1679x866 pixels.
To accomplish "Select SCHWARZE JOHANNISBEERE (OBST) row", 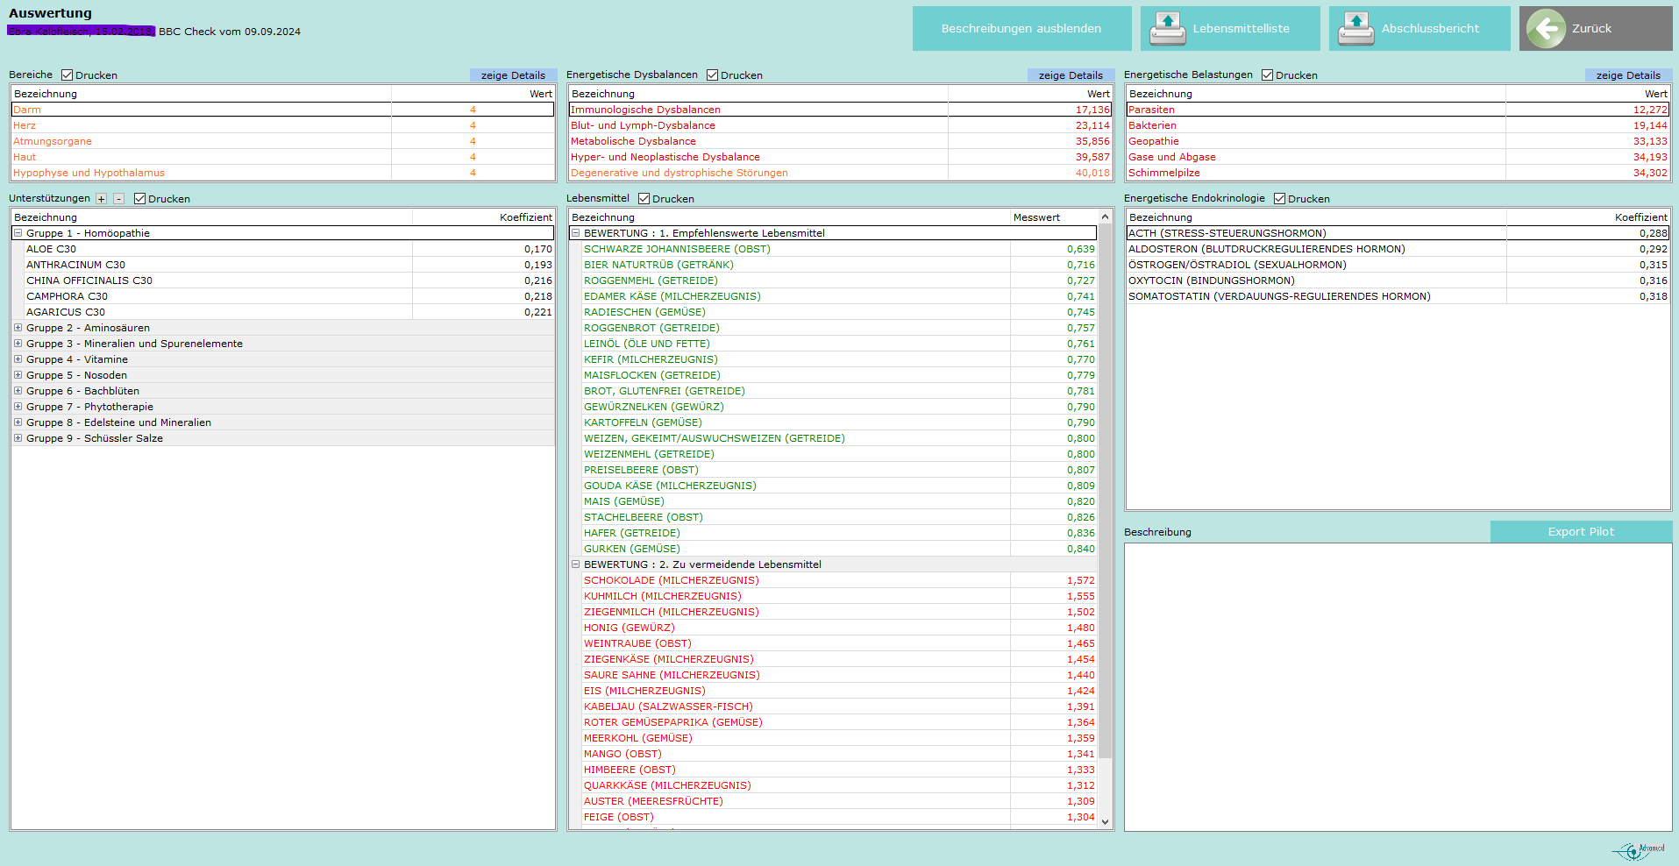I will (839, 249).
